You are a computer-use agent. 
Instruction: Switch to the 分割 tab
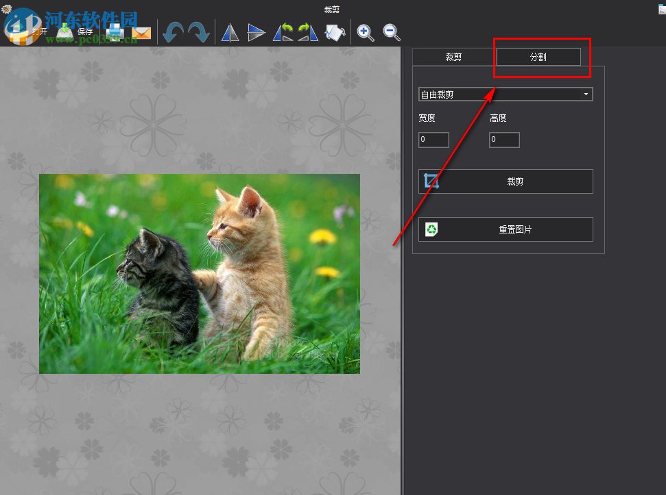pos(538,57)
